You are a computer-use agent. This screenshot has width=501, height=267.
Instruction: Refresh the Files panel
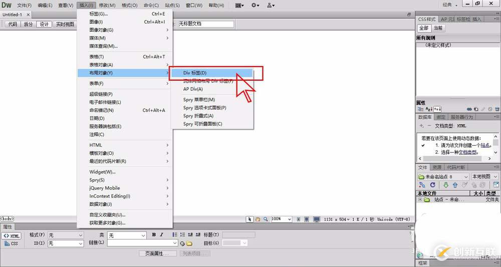tap(433, 185)
